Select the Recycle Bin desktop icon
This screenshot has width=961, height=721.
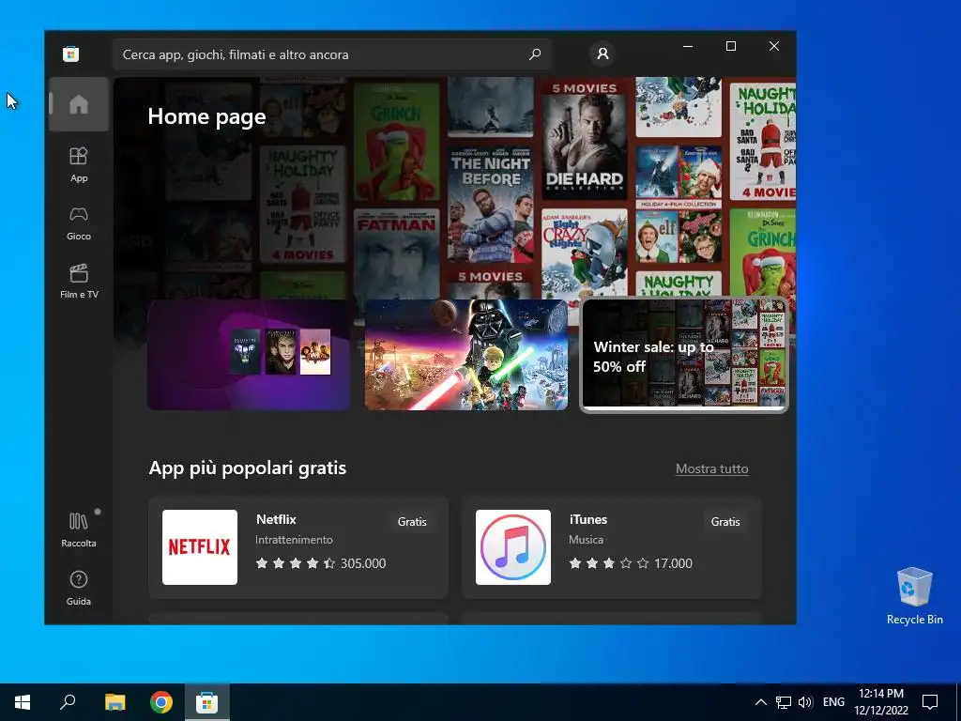[x=914, y=596]
